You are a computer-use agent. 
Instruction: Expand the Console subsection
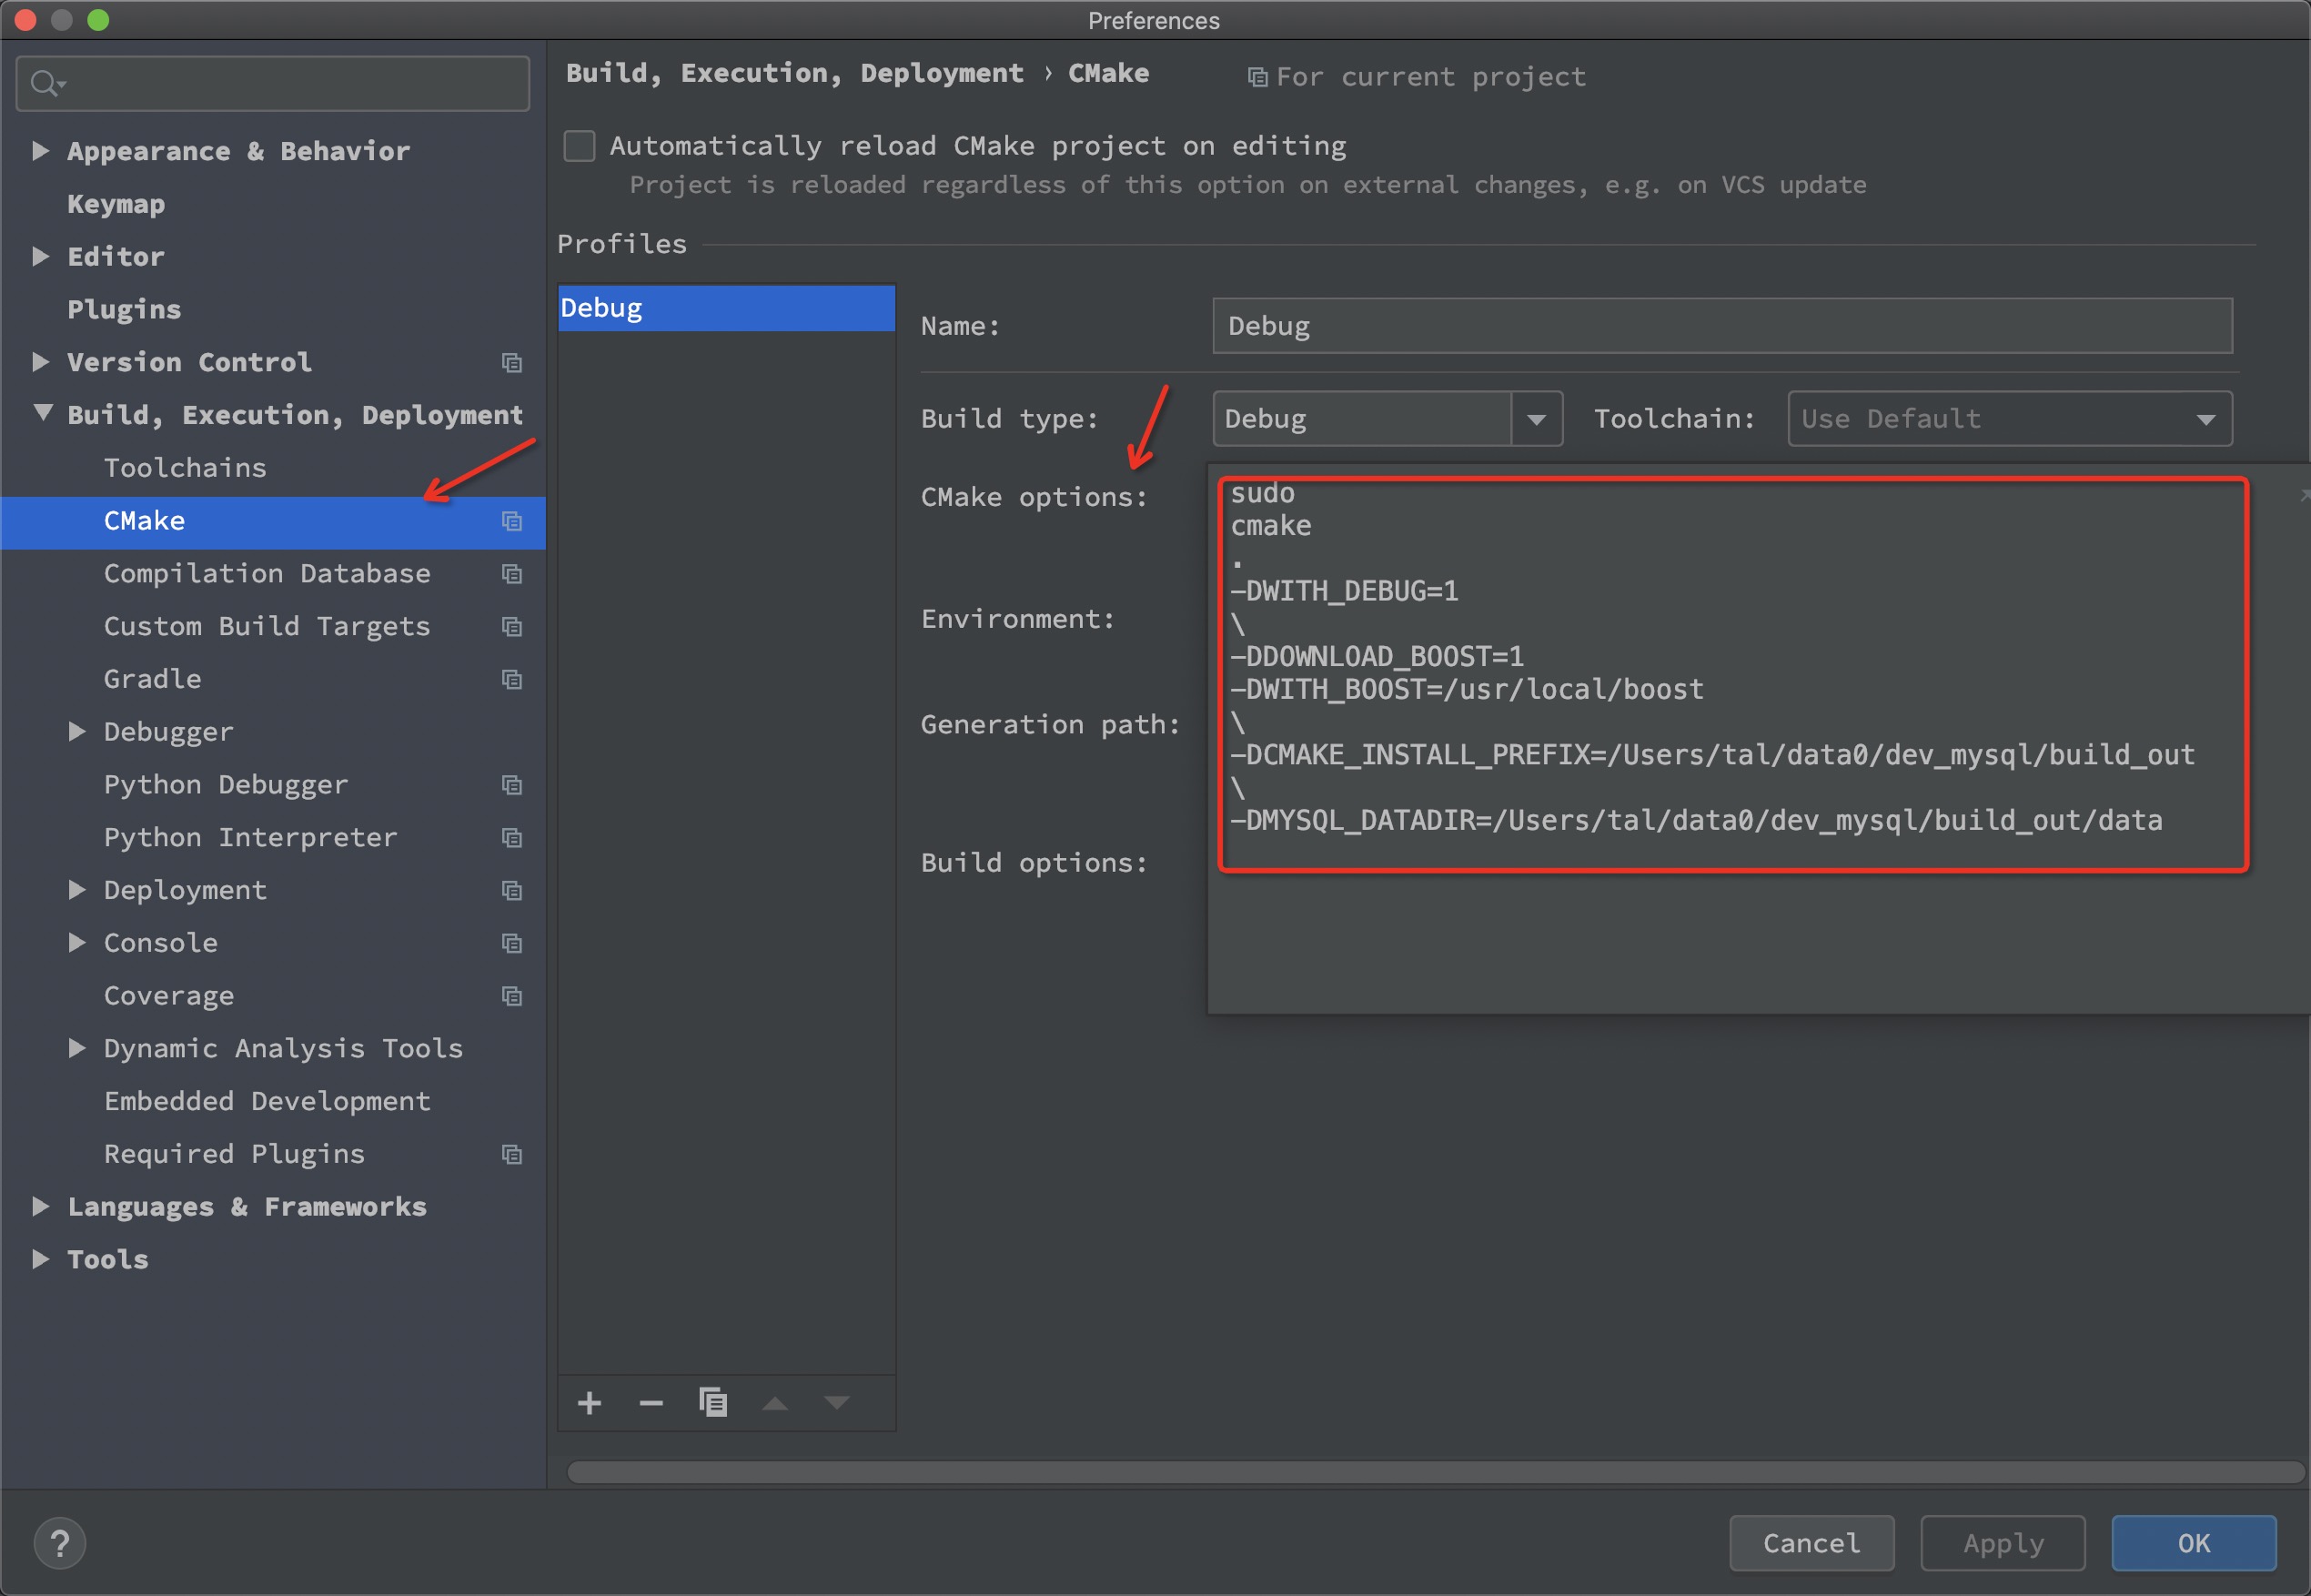[76, 943]
